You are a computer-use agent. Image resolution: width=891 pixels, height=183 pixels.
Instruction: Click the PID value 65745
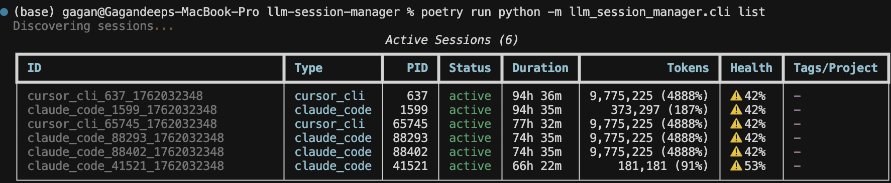410,123
